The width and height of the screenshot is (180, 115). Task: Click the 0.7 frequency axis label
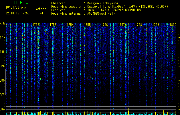coord(2,95)
